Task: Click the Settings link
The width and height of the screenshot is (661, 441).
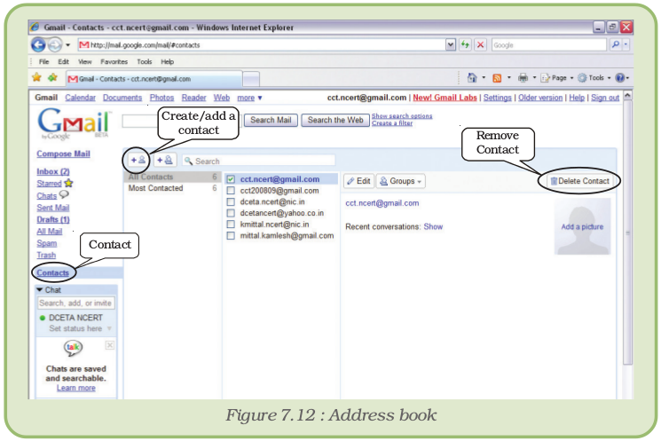Action: pyautogui.click(x=497, y=98)
